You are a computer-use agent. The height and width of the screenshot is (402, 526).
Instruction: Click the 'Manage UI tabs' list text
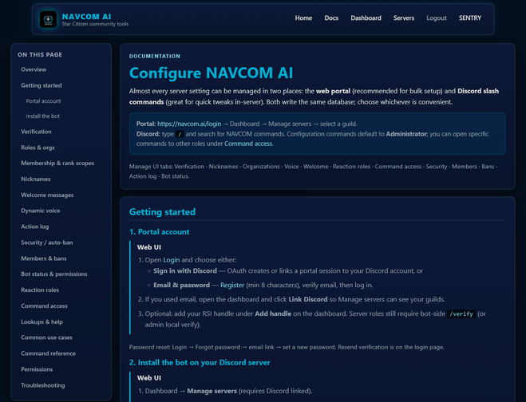click(314, 171)
